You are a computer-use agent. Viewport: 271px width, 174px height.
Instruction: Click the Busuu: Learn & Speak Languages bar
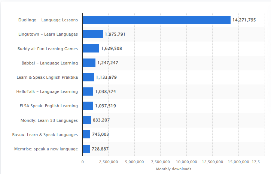click(86, 134)
